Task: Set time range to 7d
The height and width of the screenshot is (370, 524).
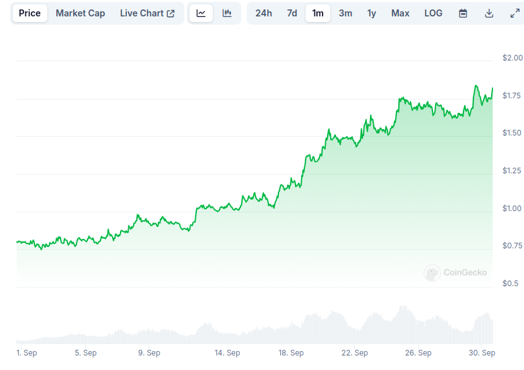Action: pyautogui.click(x=292, y=13)
